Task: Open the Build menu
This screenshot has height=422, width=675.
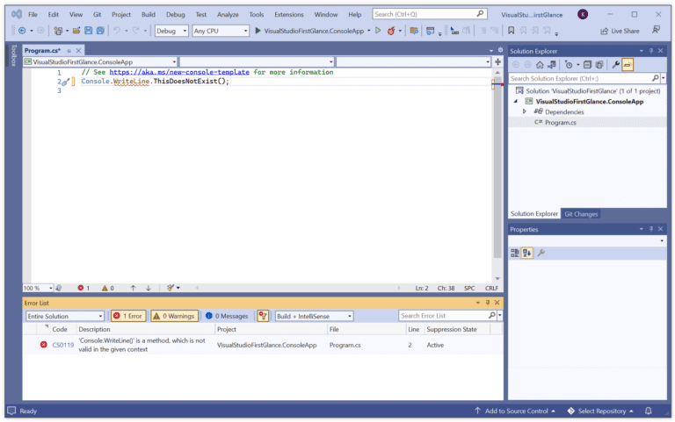Action: 148,15
